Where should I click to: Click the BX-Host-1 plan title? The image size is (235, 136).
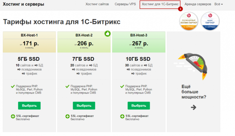pos(29,35)
